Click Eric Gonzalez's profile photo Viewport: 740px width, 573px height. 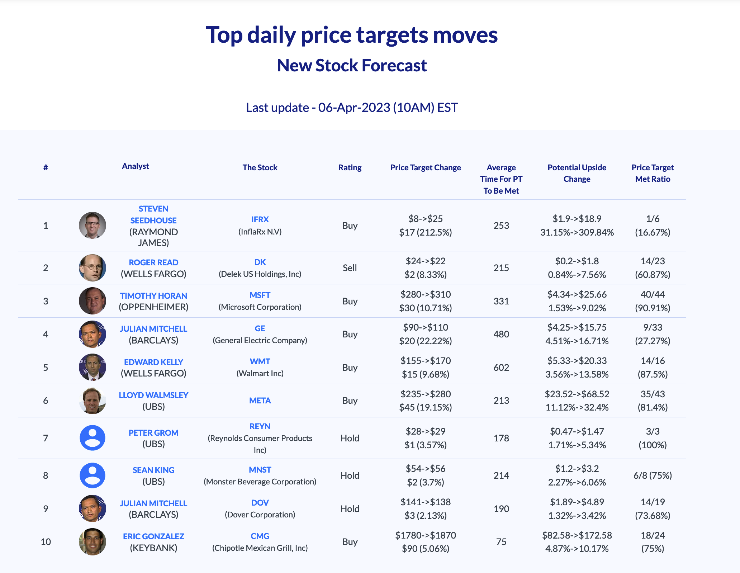pos(92,542)
